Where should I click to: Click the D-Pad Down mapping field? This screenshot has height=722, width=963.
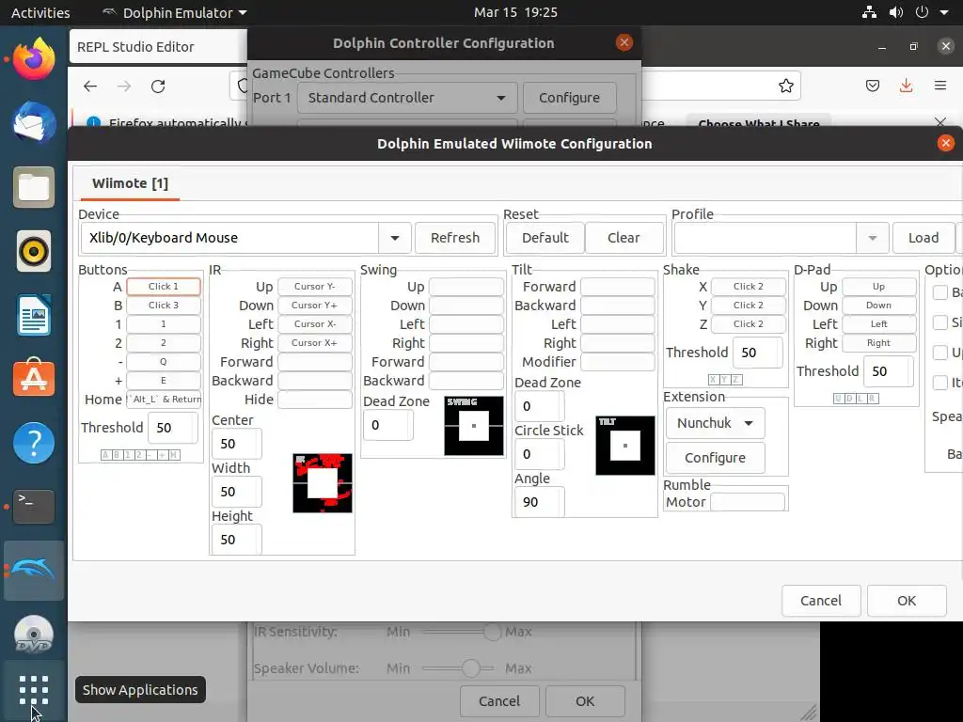click(878, 306)
